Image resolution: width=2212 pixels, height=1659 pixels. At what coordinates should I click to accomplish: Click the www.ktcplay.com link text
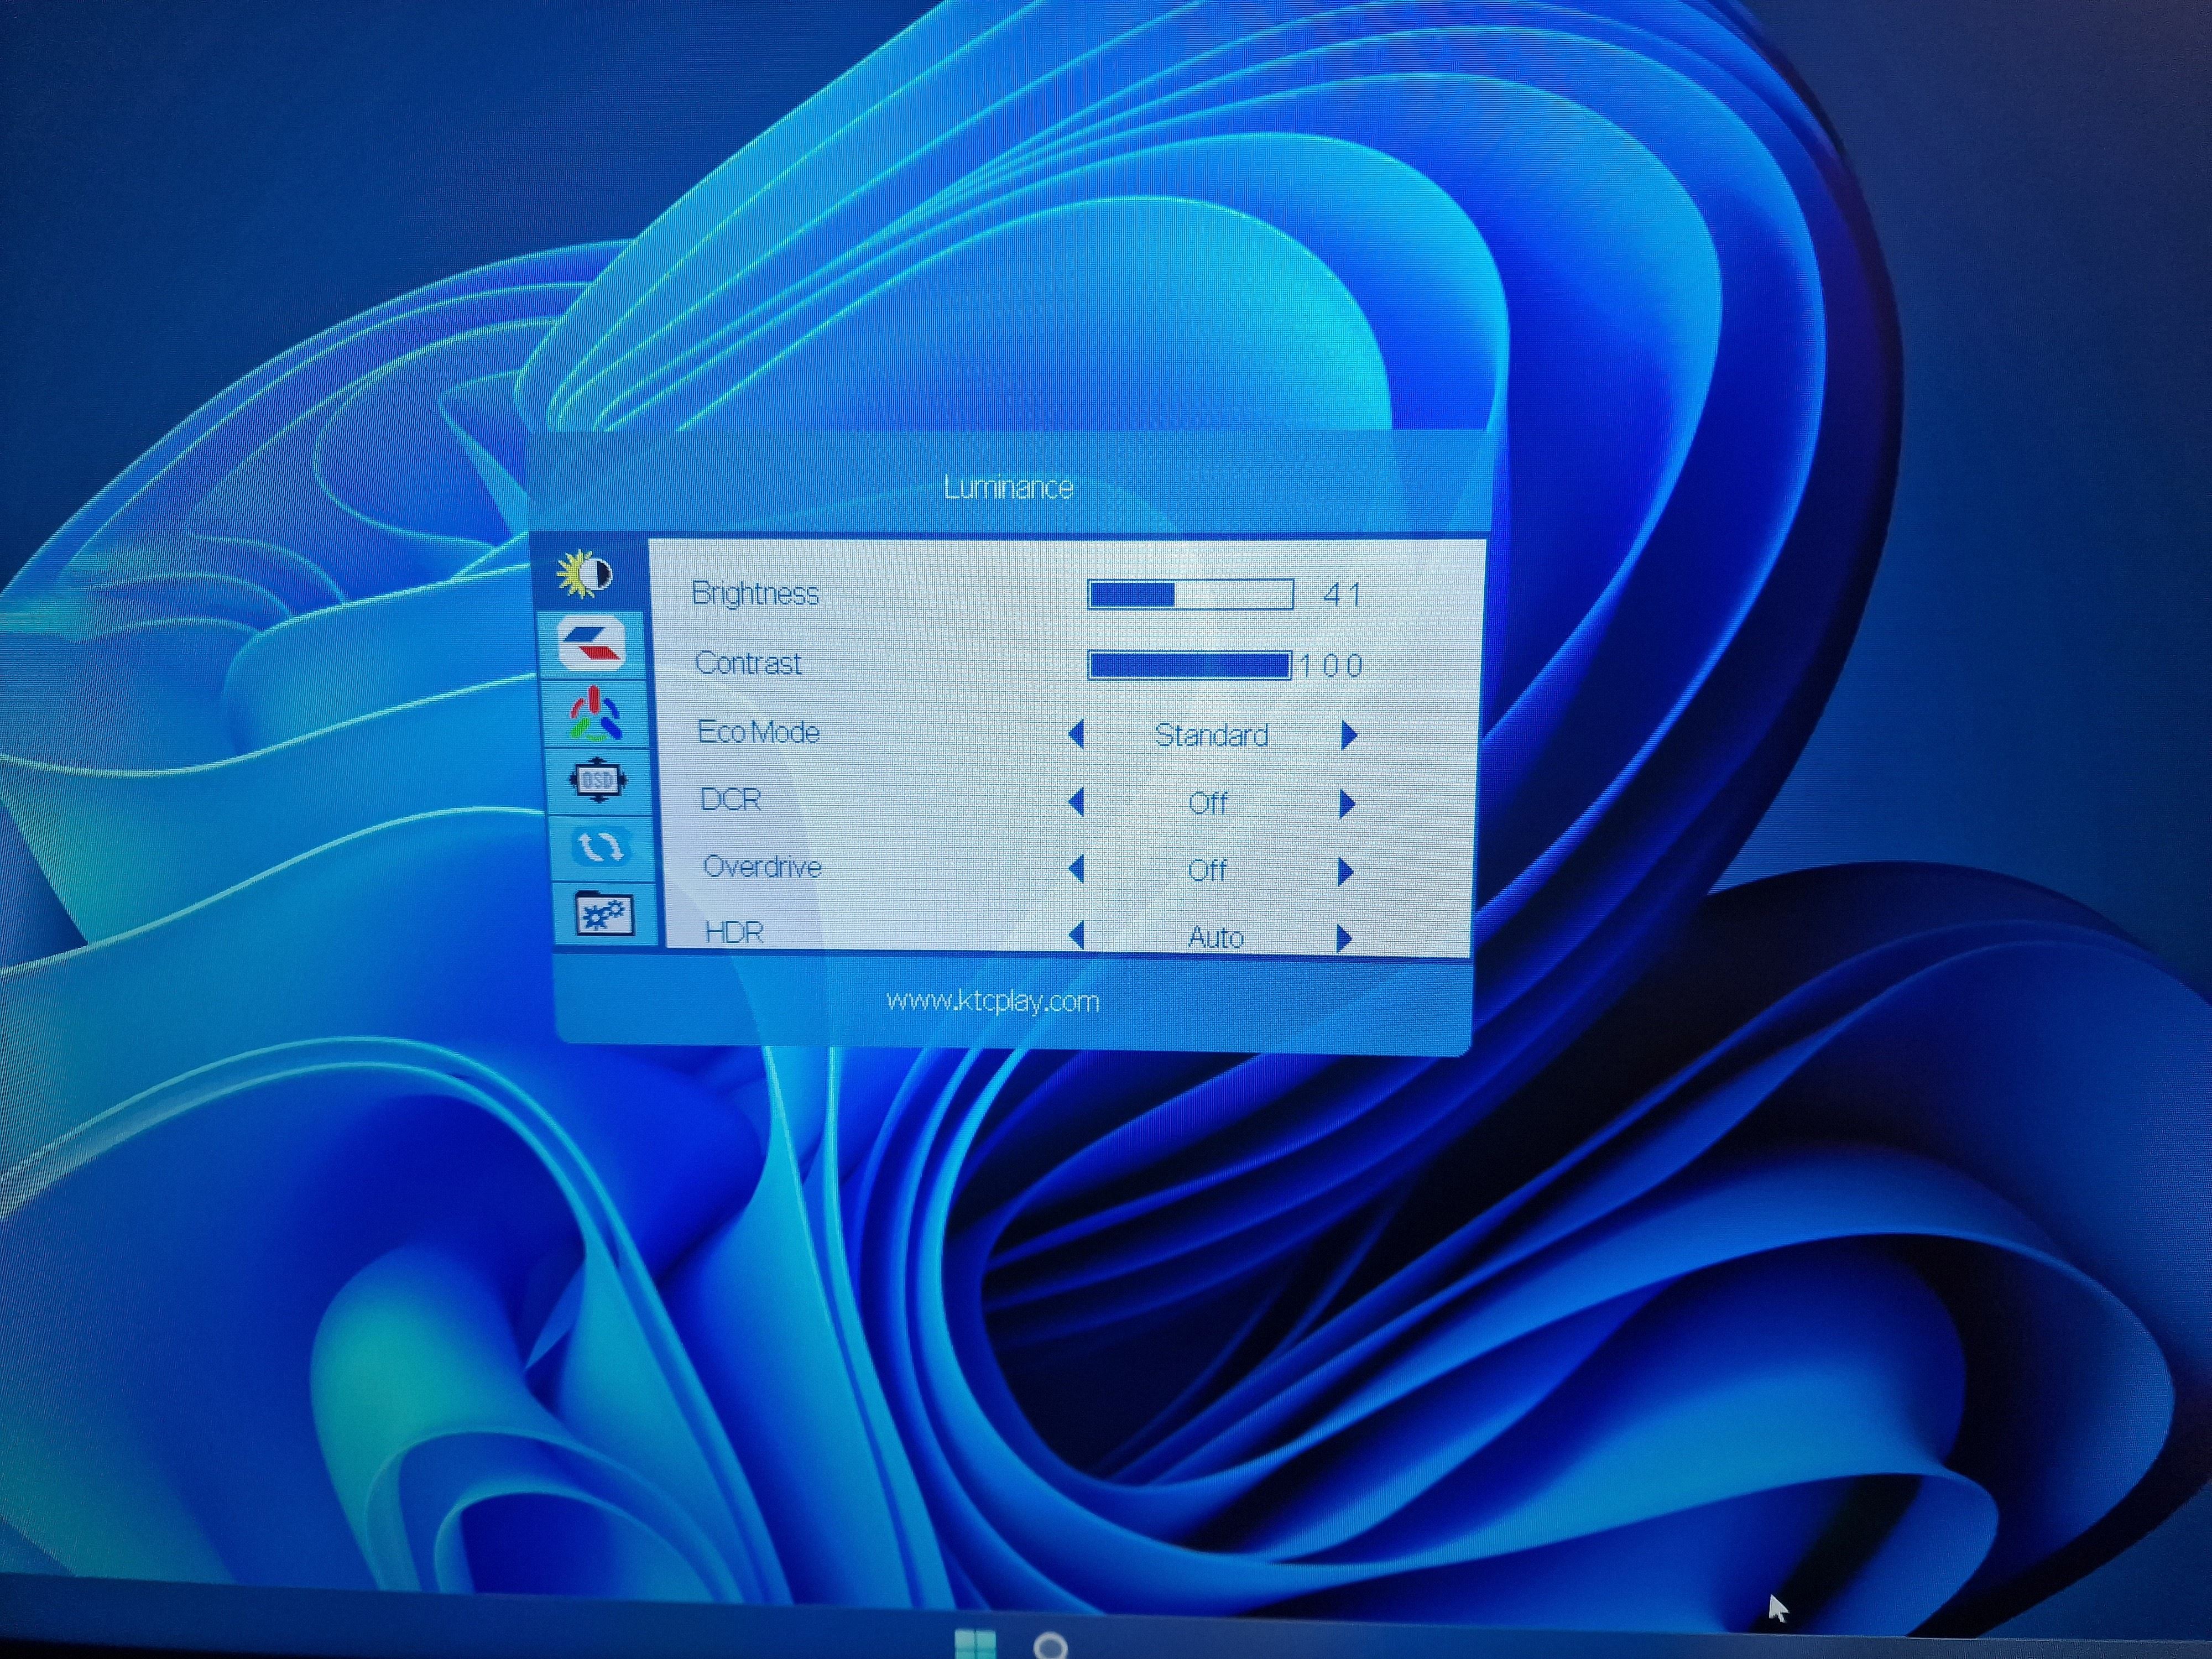(993, 1001)
